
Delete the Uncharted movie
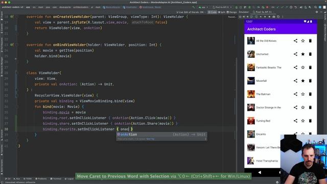pos(310,54)
